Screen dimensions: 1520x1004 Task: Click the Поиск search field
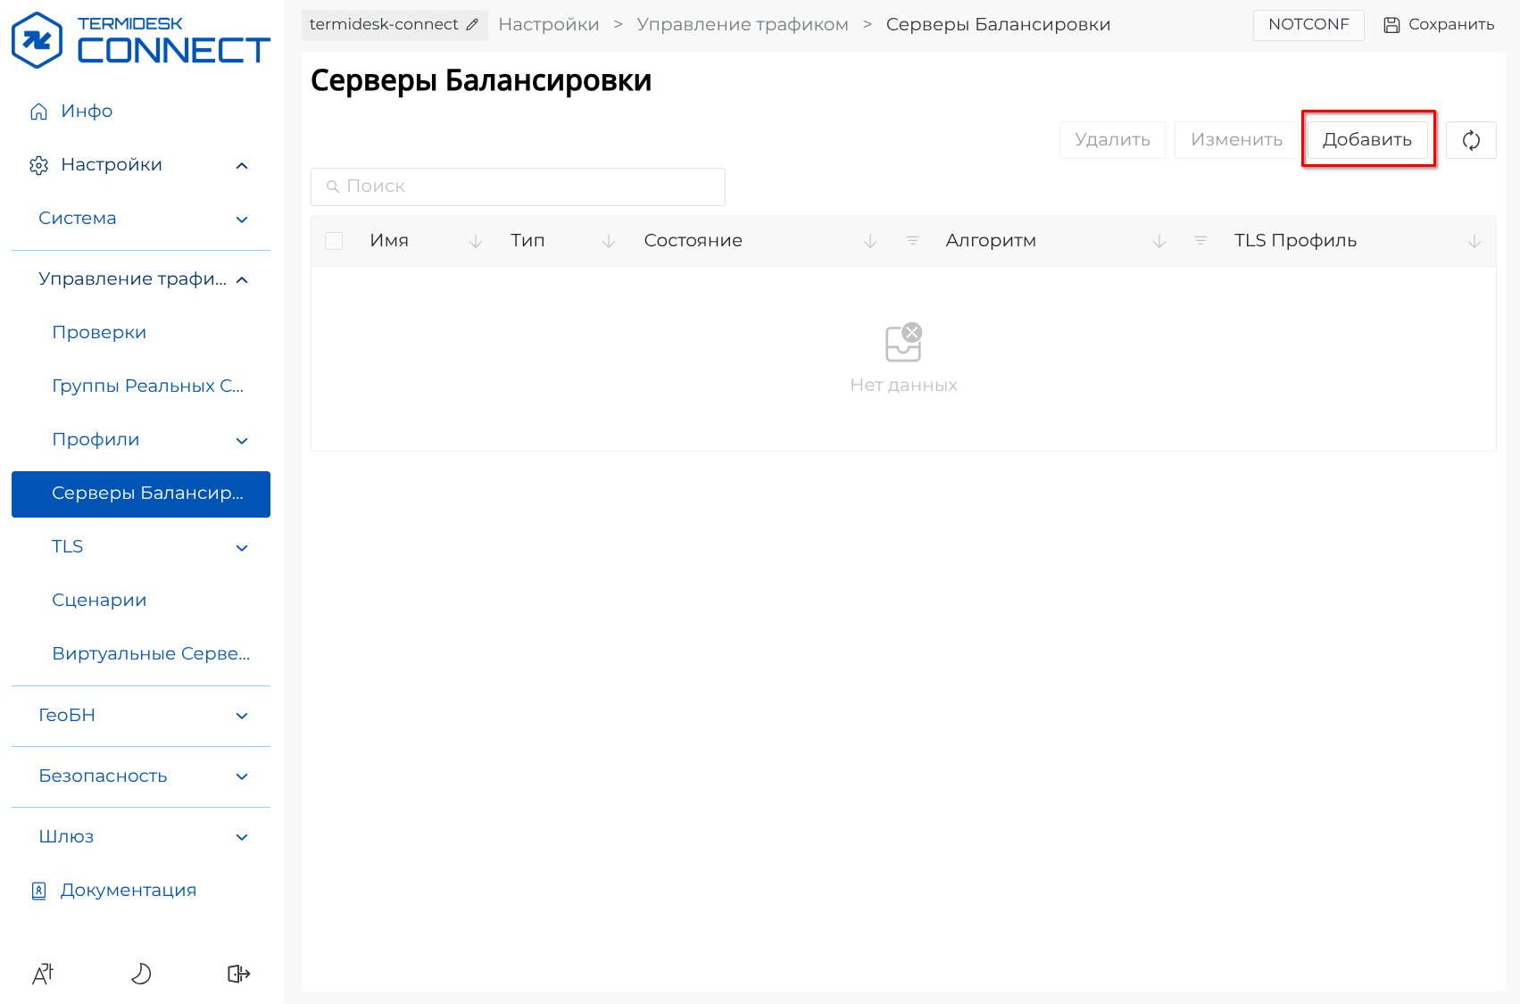pos(518,187)
